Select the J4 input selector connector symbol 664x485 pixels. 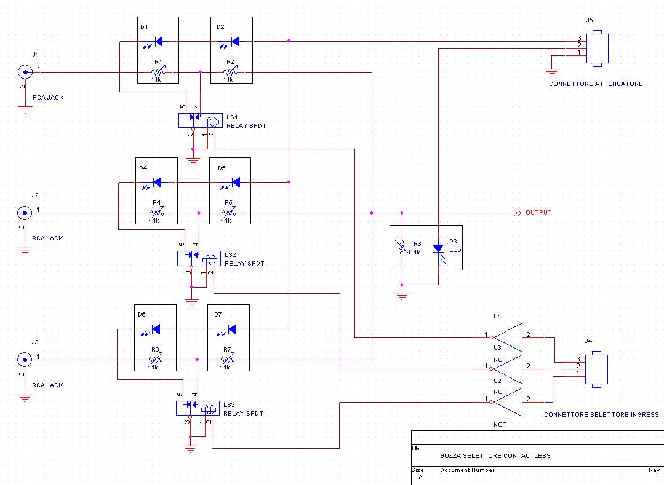pos(596,369)
